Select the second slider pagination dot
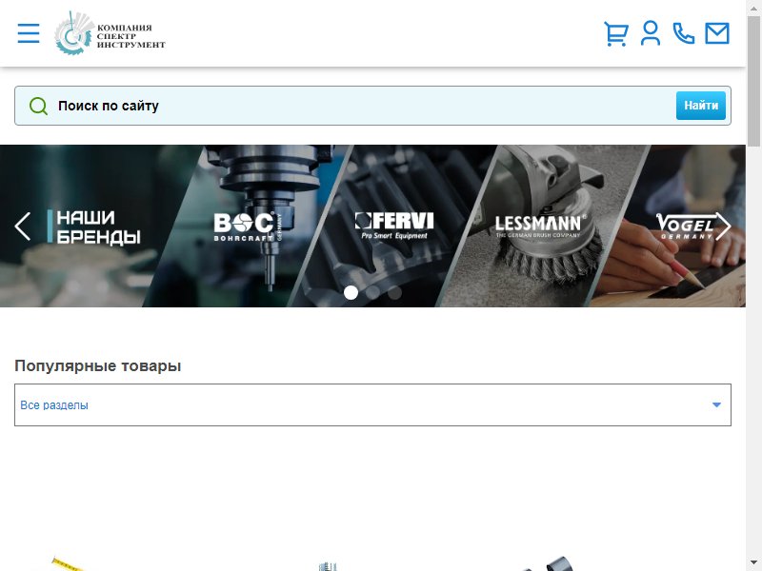Viewport: 762px width, 571px height. pos(372,292)
